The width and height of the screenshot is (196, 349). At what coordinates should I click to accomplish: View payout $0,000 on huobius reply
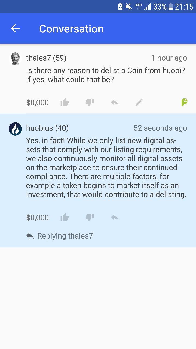[38, 218]
